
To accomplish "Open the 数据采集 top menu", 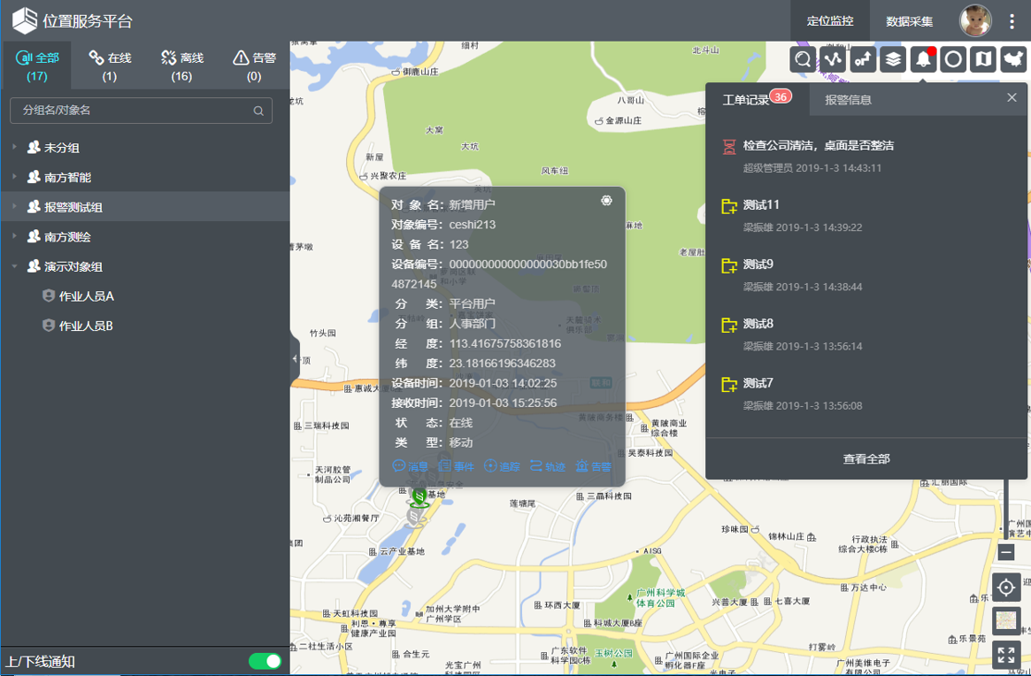I will tap(909, 21).
